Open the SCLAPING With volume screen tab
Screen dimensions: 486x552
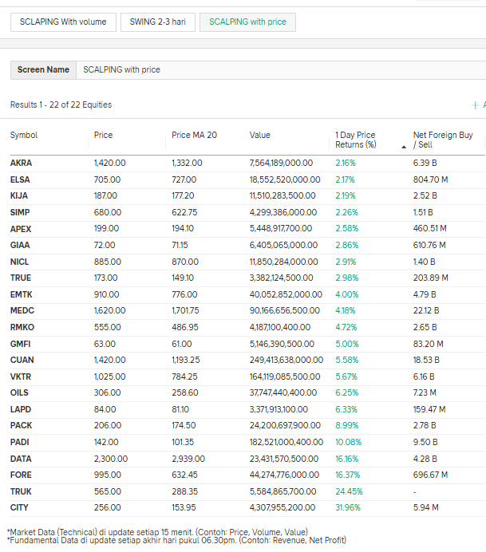[x=63, y=22]
